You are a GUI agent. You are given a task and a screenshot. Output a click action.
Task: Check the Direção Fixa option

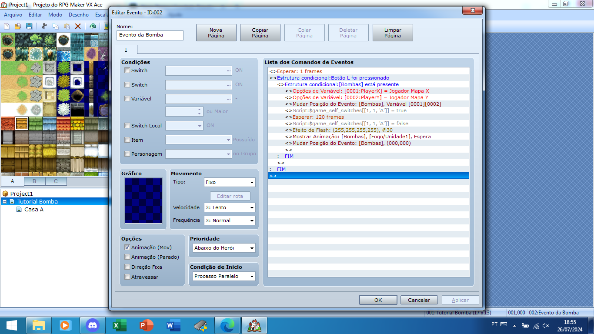[127, 267]
